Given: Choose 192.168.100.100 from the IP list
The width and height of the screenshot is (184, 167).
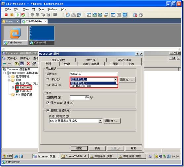Looking at the screenshot, I should (93, 86).
